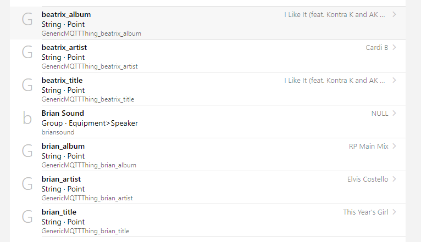Screen dimensions: 421x242
Task: Click the brian_title item name
Action: point(59,212)
